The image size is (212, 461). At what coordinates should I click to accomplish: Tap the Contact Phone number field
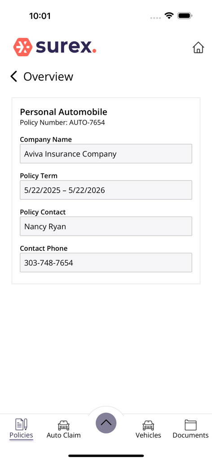pyautogui.click(x=106, y=262)
